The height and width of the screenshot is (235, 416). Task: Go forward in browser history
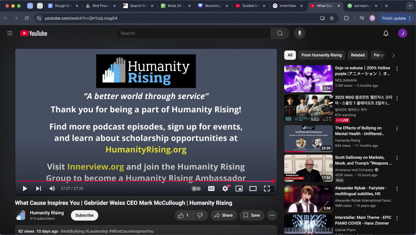[x=16, y=18]
